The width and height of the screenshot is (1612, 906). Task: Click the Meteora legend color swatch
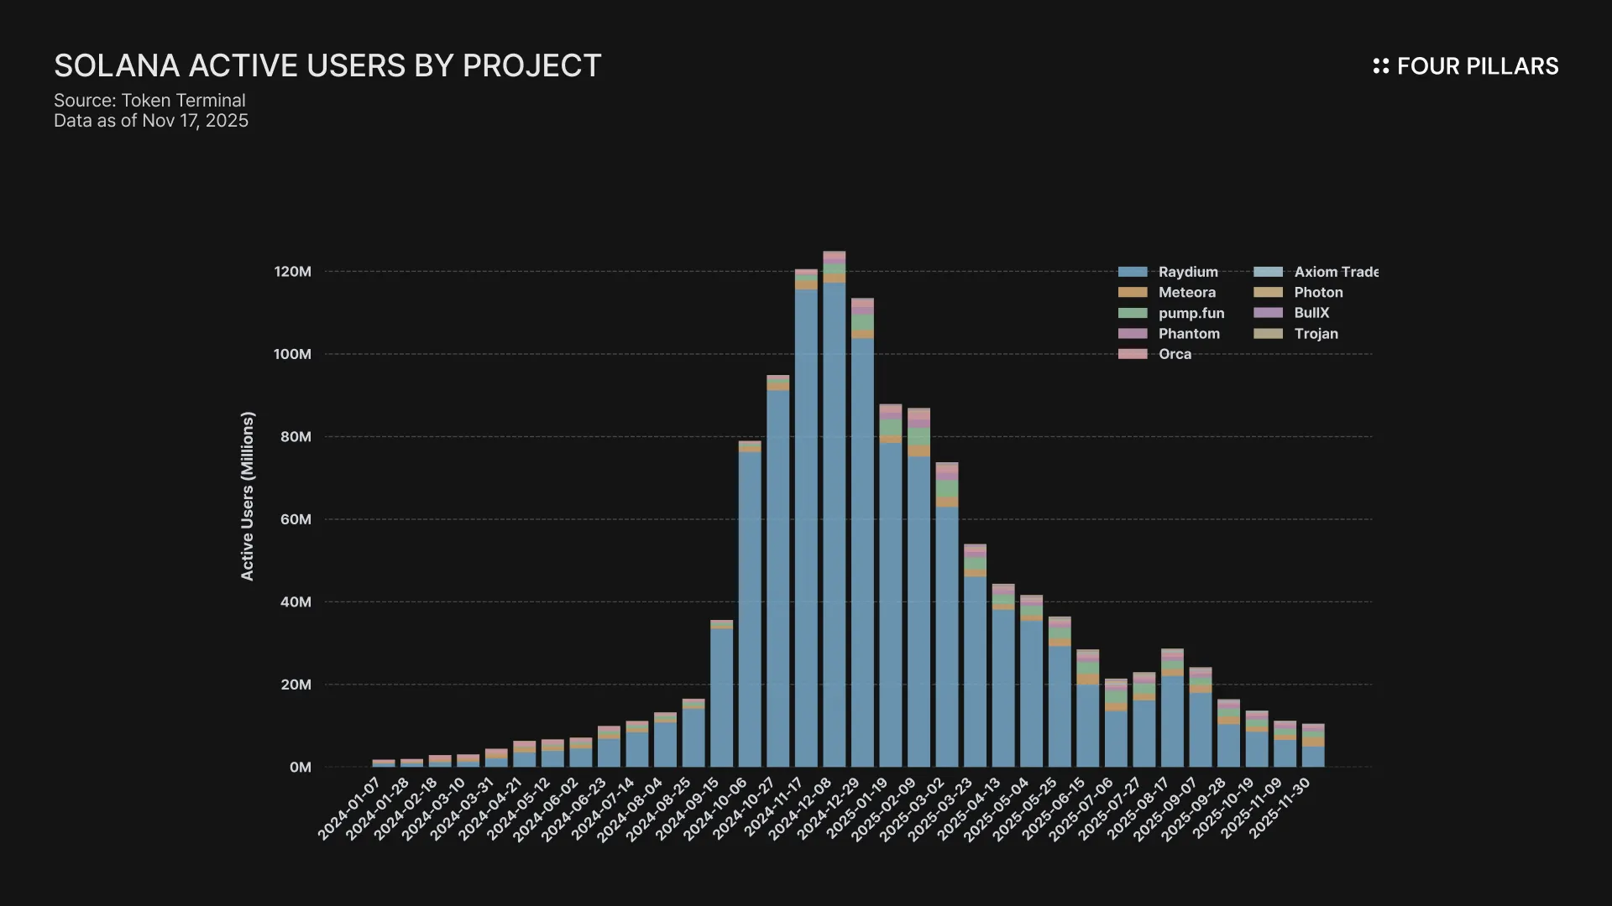[1133, 293]
